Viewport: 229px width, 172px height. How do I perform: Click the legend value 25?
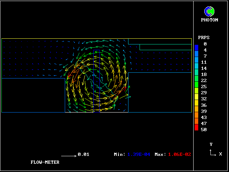(204, 87)
